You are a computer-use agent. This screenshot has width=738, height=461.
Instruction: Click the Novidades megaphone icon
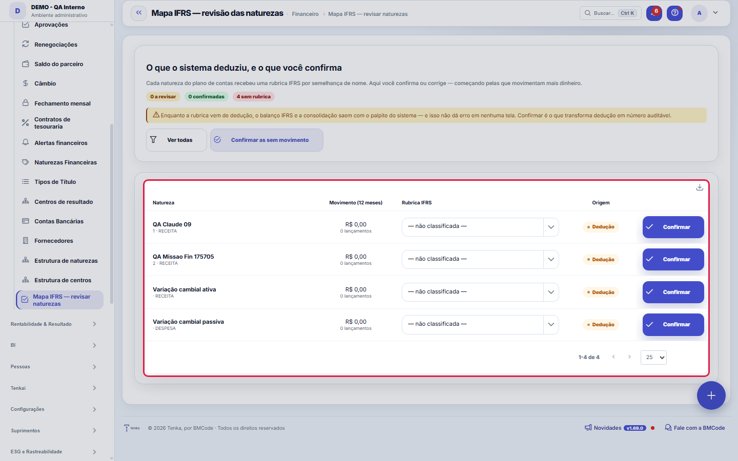coord(588,428)
